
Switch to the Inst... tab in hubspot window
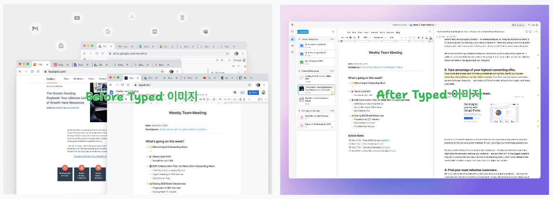tap(62, 64)
